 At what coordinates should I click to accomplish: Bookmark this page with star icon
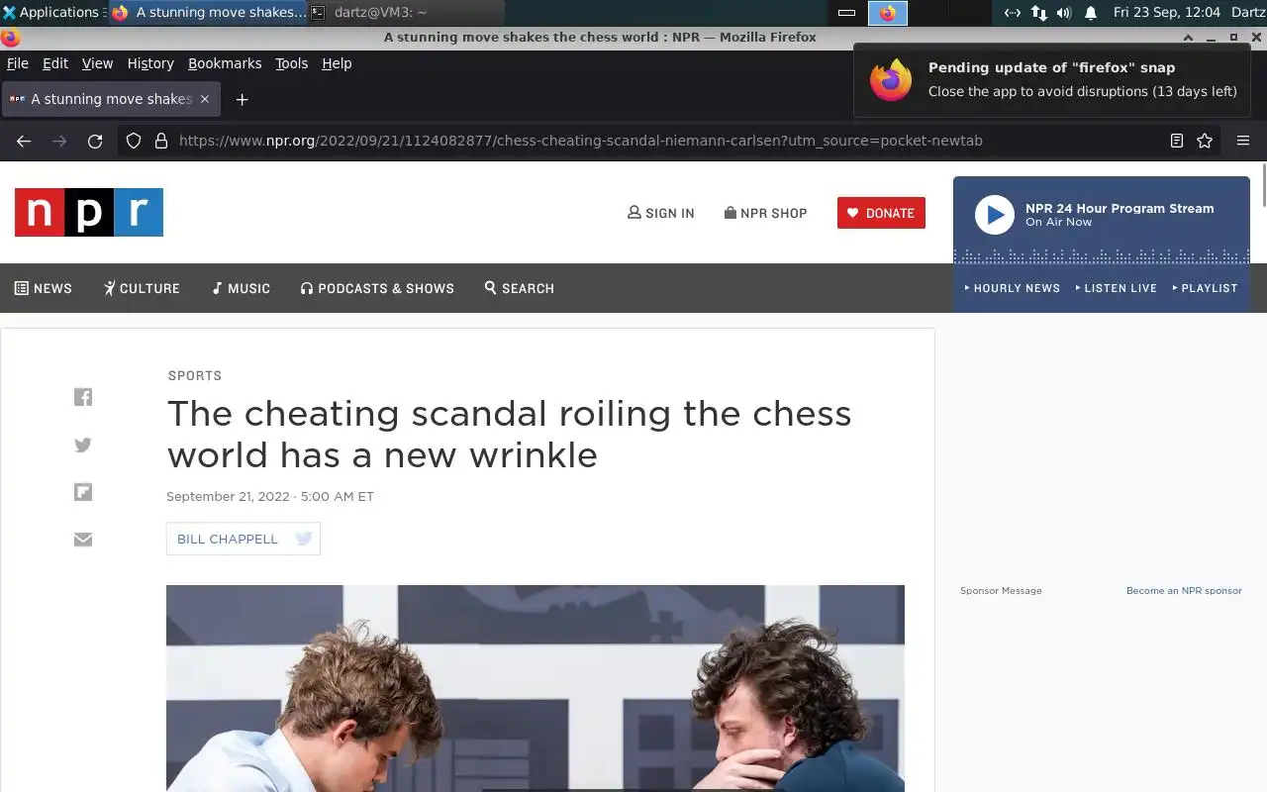(x=1205, y=141)
